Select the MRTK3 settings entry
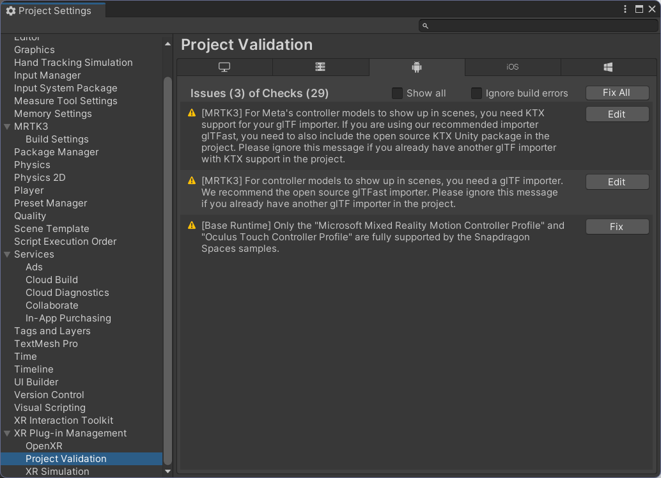Viewport: 661px width, 478px height. [31, 127]
